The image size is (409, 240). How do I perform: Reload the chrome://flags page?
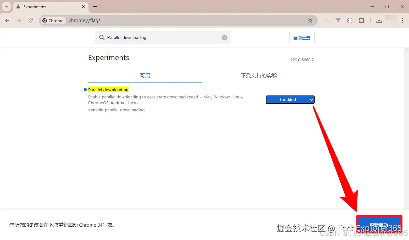click(31, 20)
